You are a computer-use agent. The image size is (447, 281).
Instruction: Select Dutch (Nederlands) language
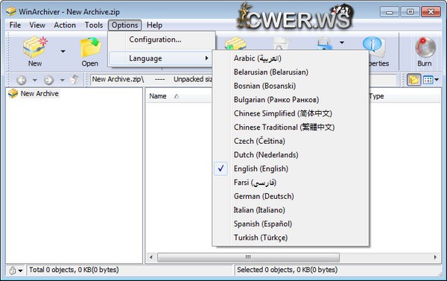[291, 154]
